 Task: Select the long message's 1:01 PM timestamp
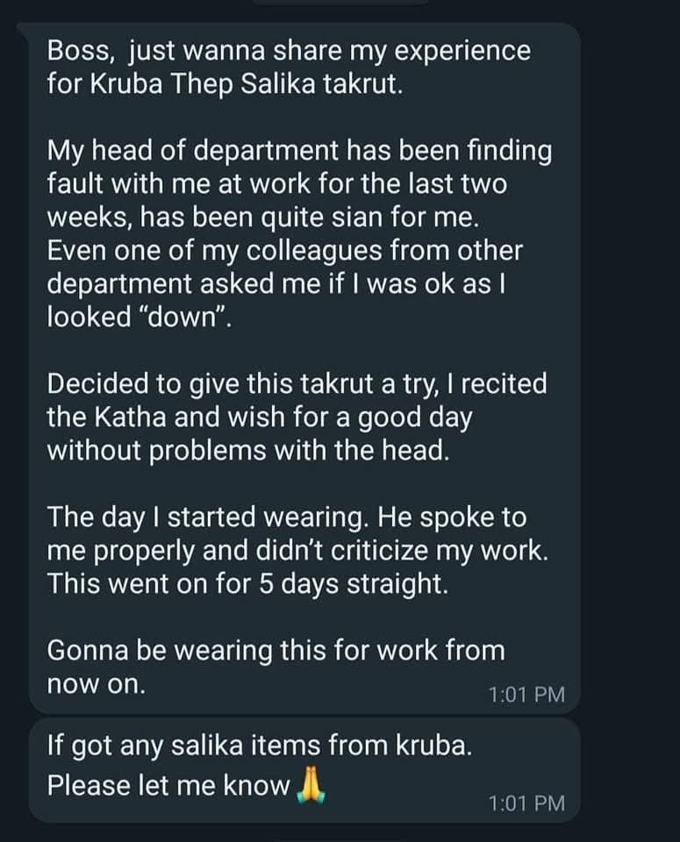coord(526,695)
